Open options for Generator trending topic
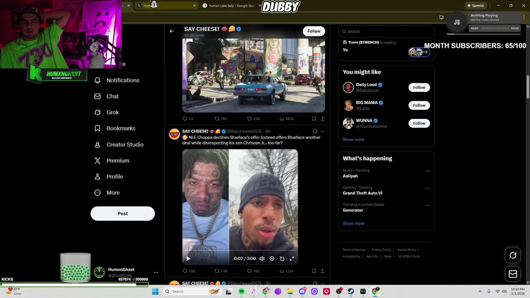This screenshot has height=298, width=530. (x=427, y=205)
